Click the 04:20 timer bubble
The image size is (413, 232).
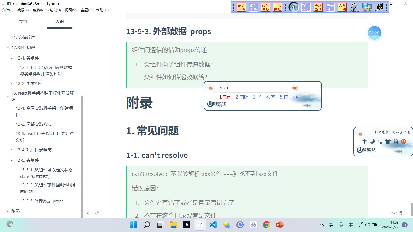tap(374, 33)
